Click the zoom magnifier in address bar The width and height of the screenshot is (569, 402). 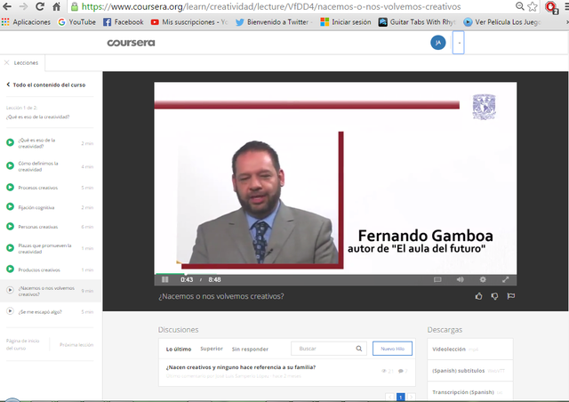click(519, 6)
